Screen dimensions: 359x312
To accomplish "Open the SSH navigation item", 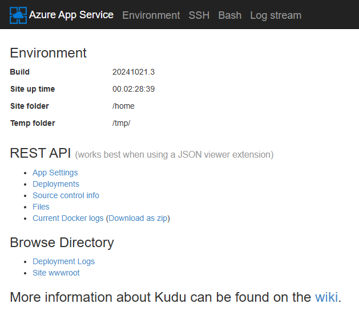I will point(199,15).
